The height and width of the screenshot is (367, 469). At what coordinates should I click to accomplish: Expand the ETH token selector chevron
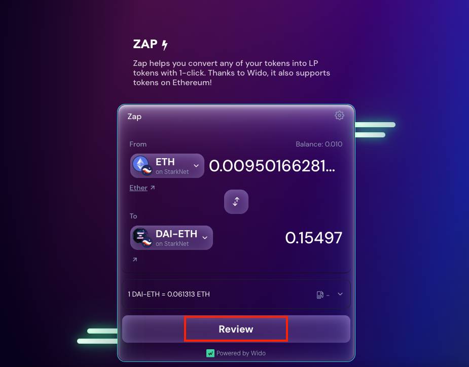coord(196,165)
